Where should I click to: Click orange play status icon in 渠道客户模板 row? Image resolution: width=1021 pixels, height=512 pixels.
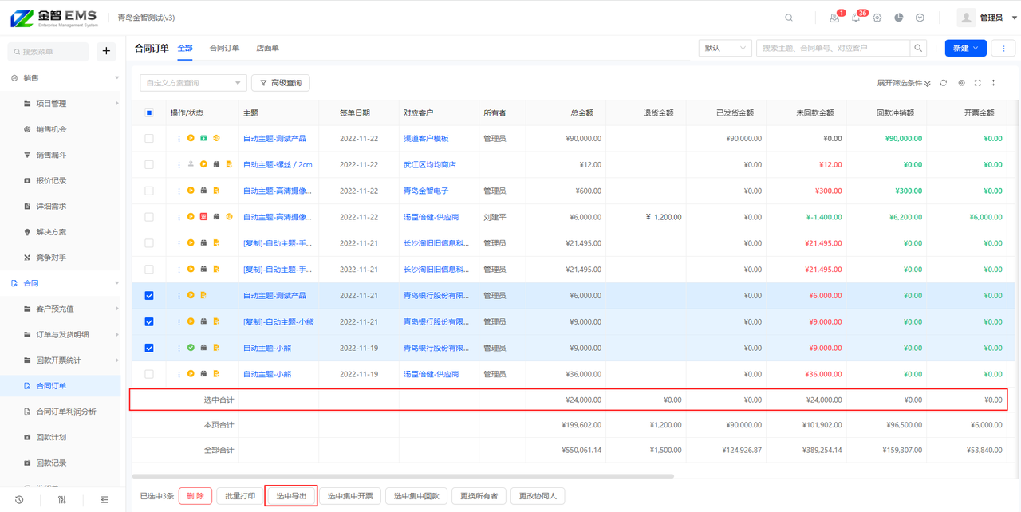pyautogui.click(x=191, y=139)
